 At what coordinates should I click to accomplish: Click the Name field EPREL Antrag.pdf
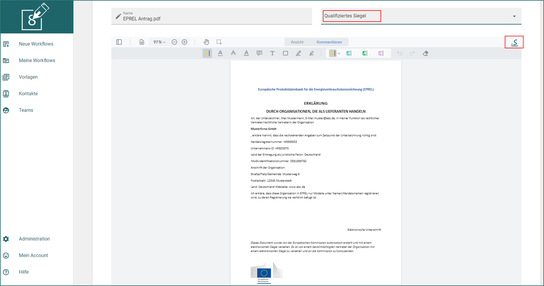point(212,16)
